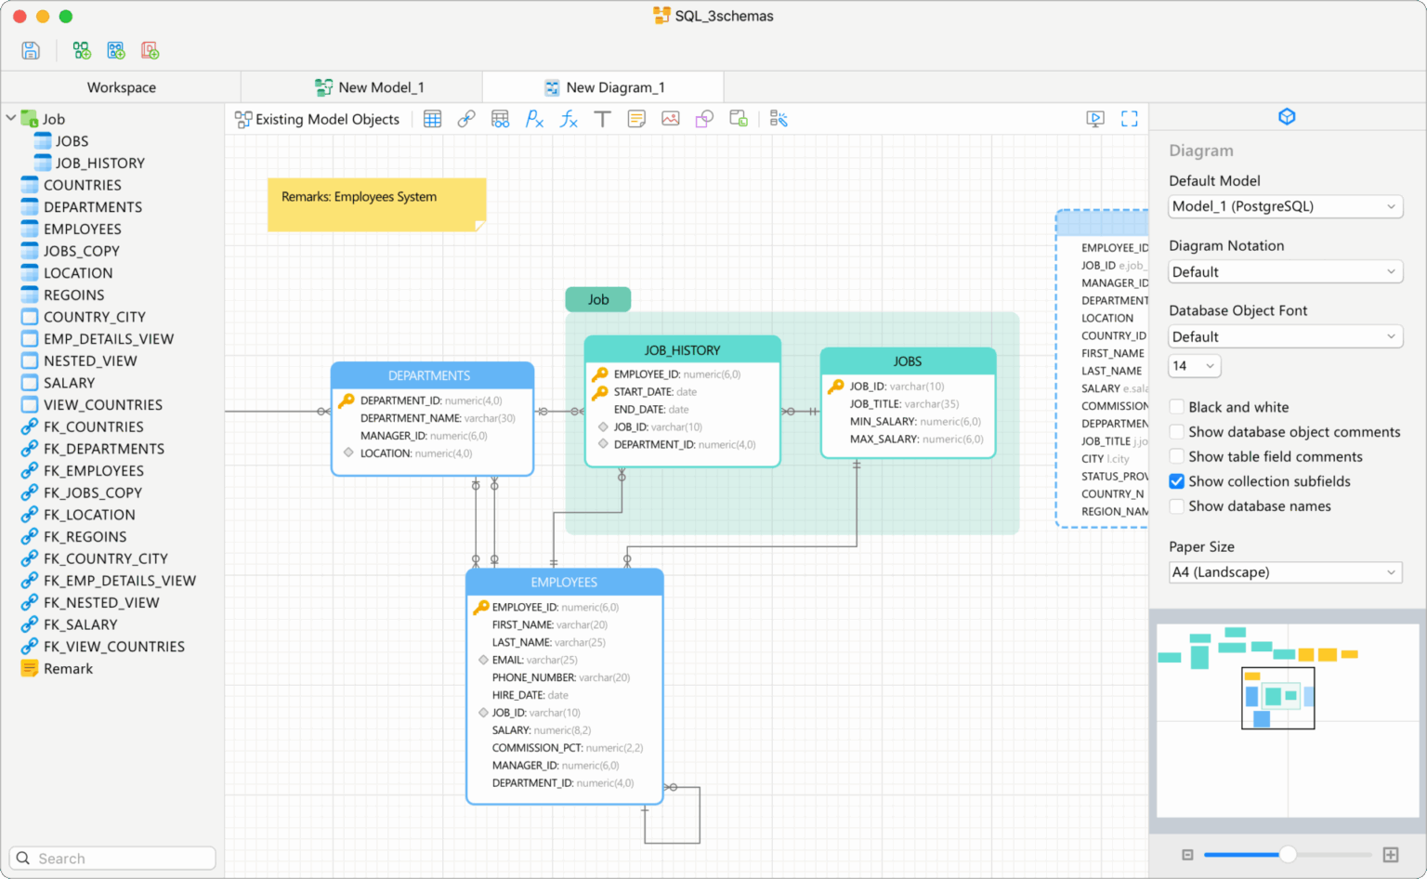
Task: Open presentation preview with the play icon
Action: [1095, 119]
